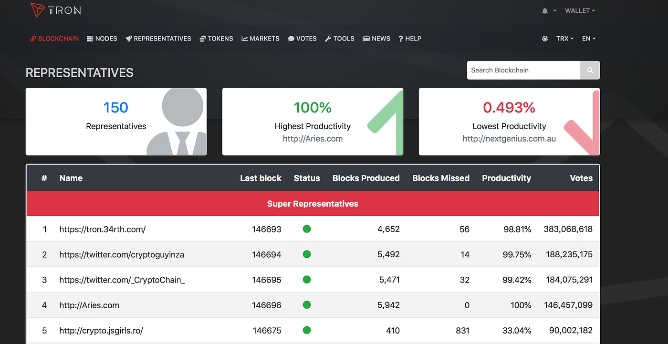668x344 pixels.
Task: Click the Blocks Missed column header
Action: pos(441,178)
